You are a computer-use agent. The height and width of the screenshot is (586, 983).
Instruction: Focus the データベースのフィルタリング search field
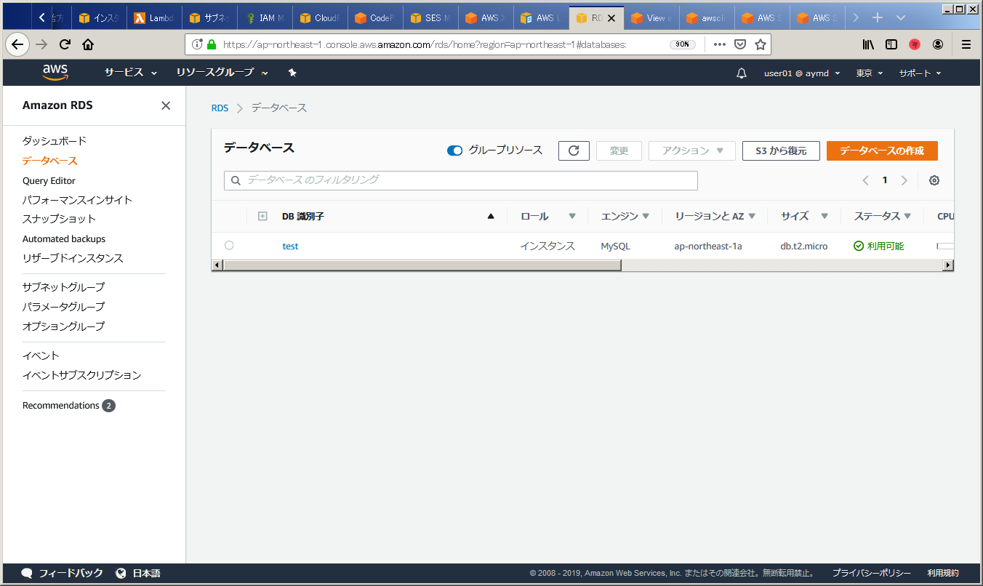coord(461,180)
